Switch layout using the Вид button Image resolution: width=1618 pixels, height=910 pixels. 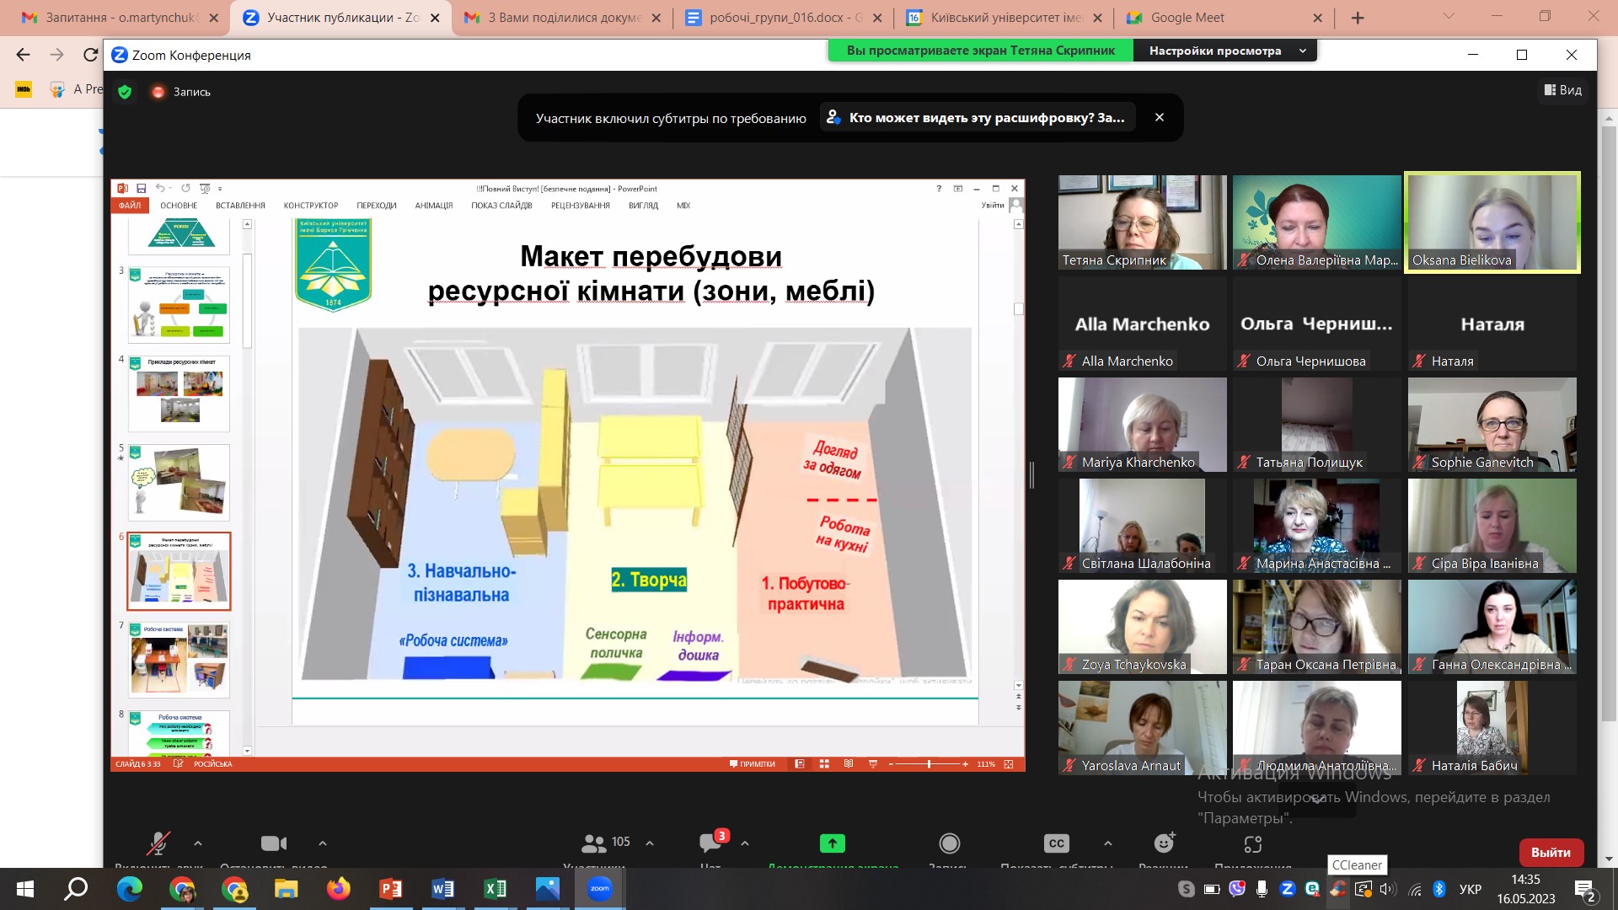pyautogui.click(x=1563, y=90)
